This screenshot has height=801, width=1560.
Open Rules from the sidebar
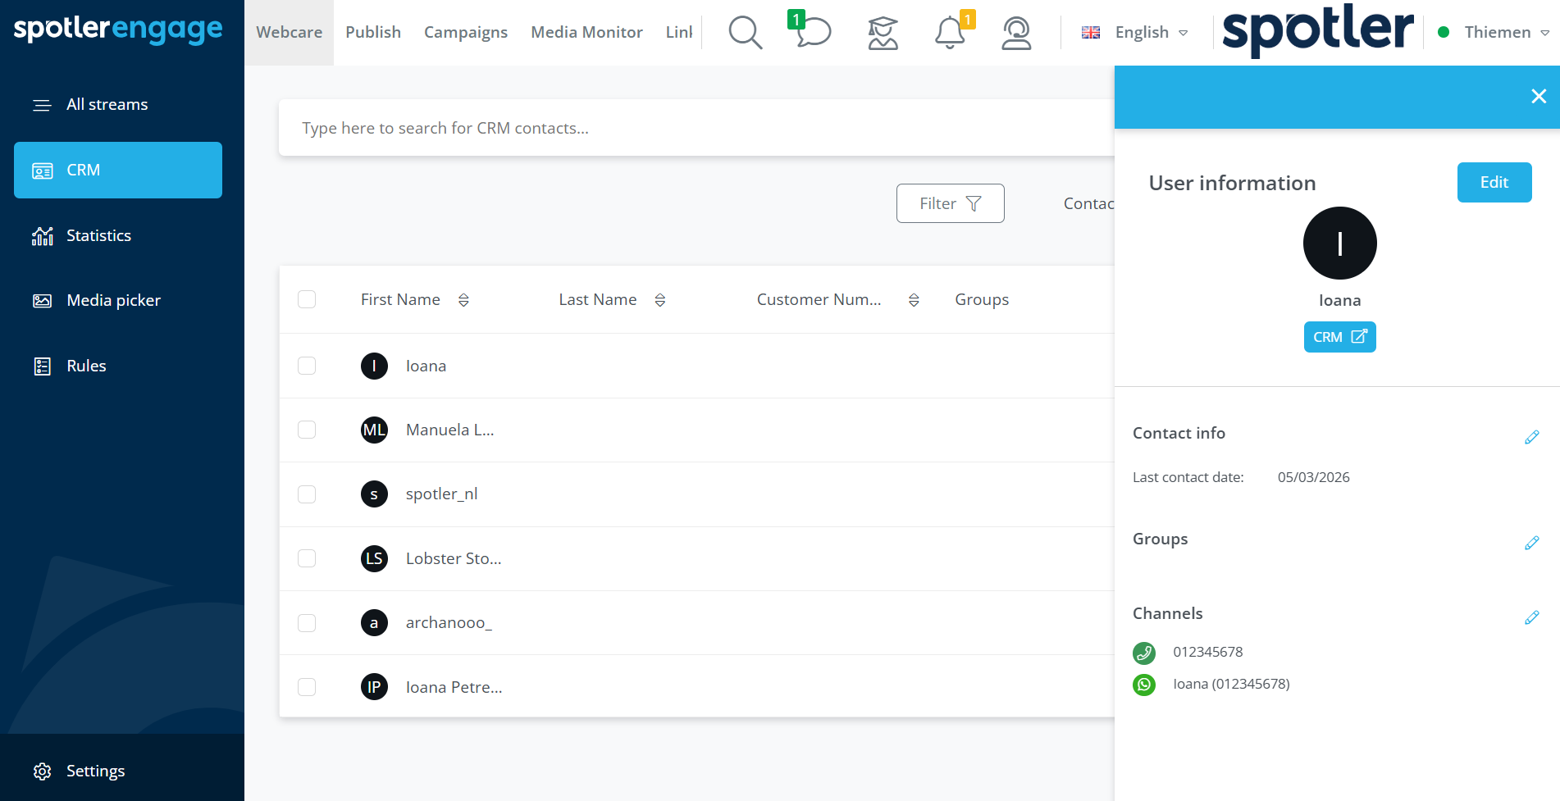[x=118, y=366]
